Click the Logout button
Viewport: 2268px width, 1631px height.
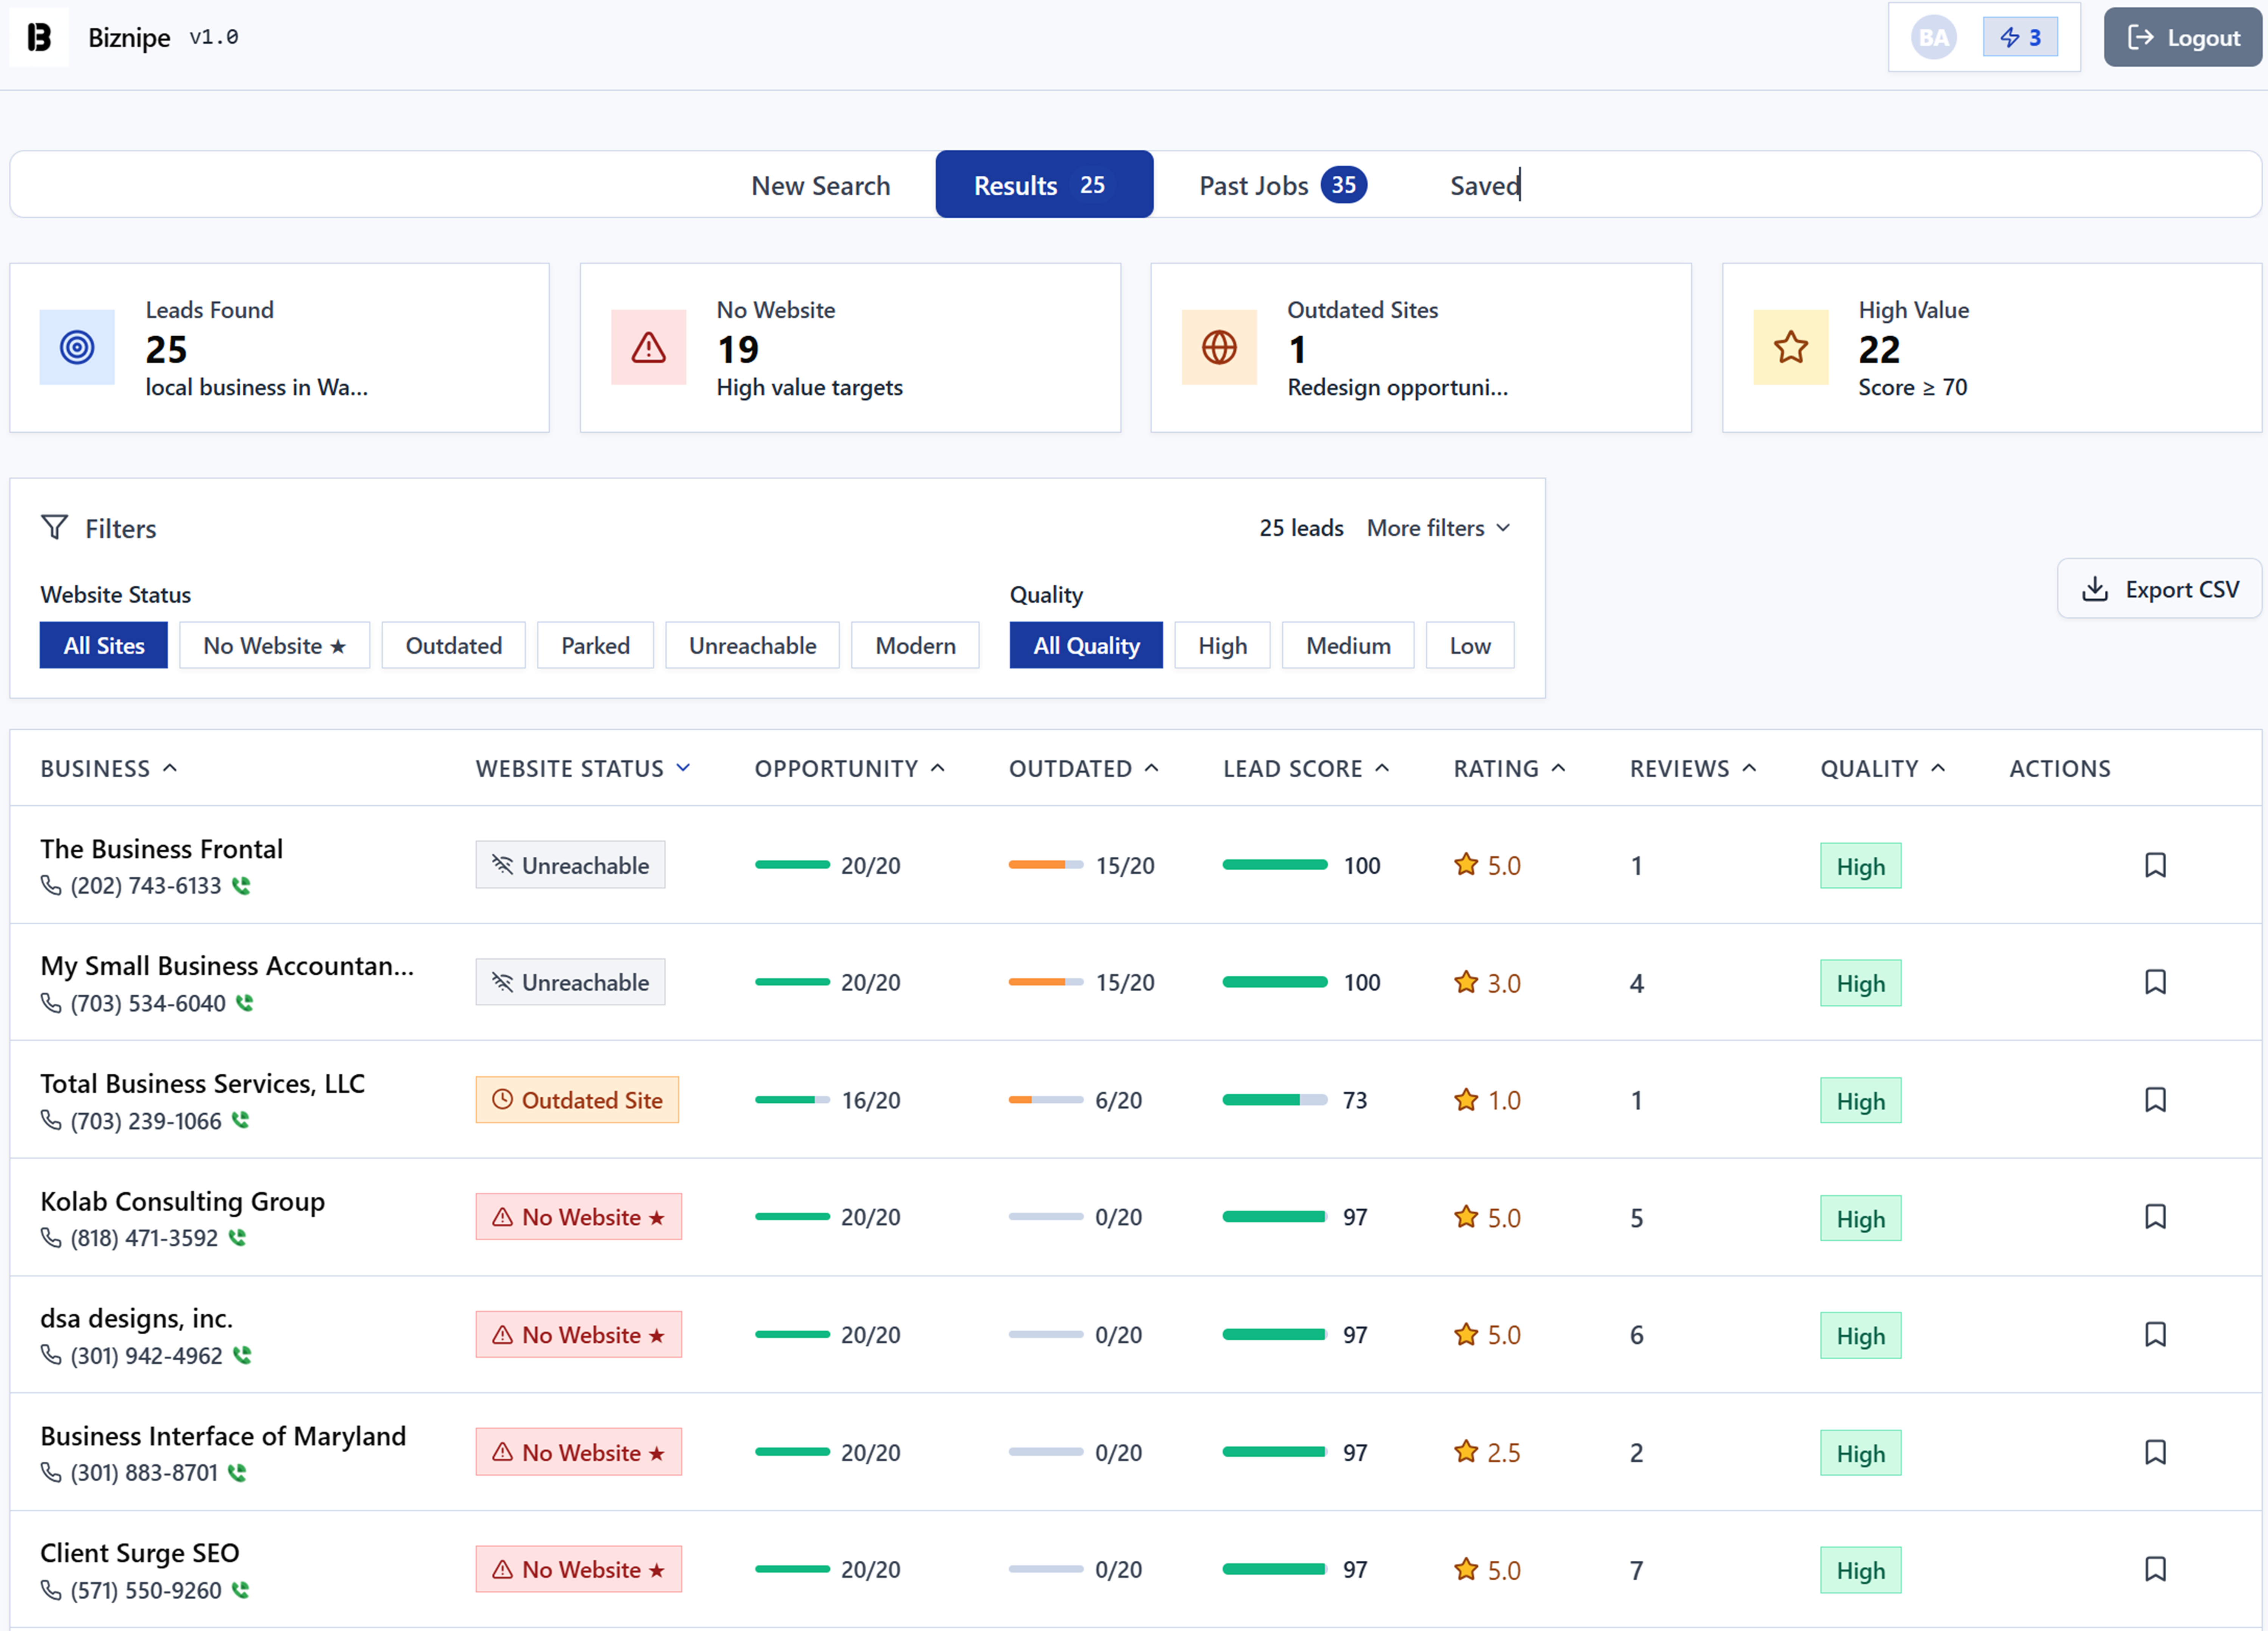coord(2183,38)
